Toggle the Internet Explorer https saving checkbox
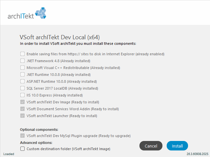 pos(22,54)
